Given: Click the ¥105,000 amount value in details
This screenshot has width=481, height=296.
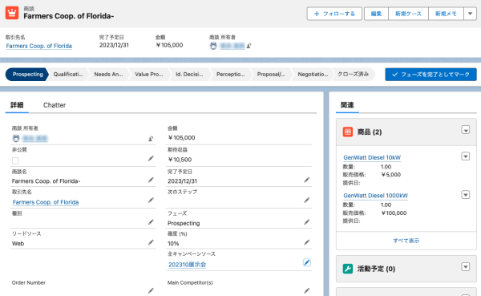Looking at the screenshot, I should [x=181, y=138].
